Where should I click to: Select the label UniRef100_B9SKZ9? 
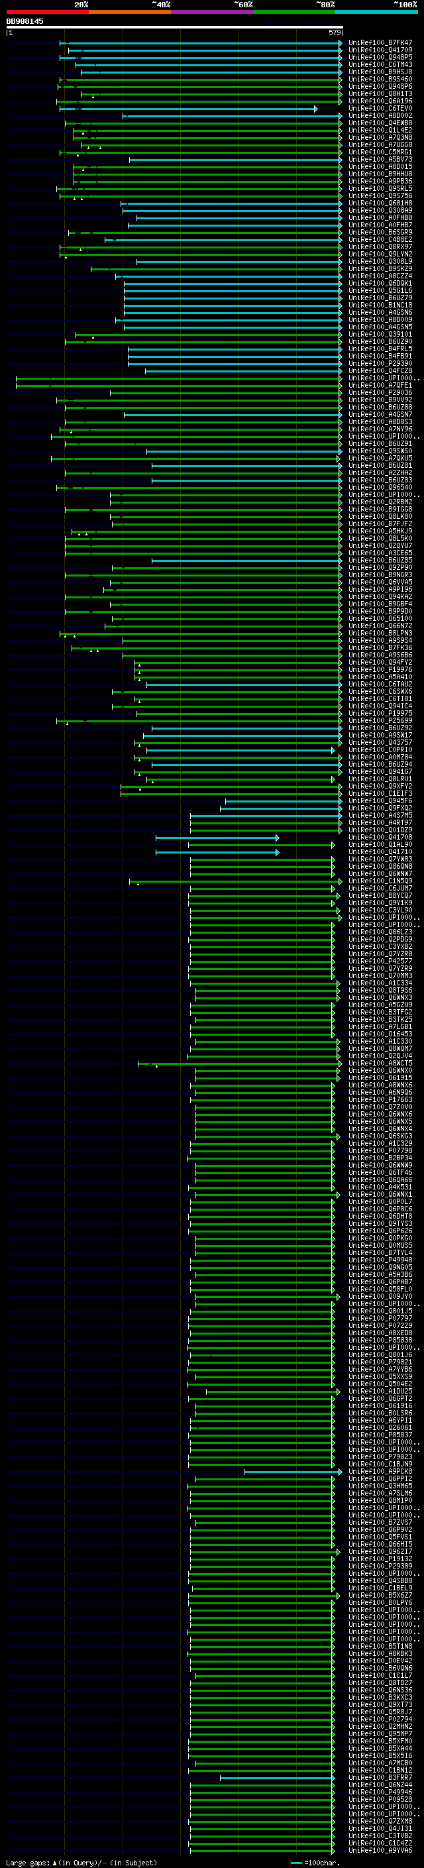coord(380,269)
